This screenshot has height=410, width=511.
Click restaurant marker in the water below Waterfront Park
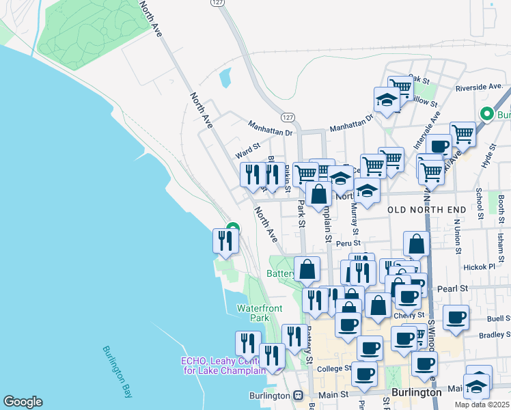(248, 344)
